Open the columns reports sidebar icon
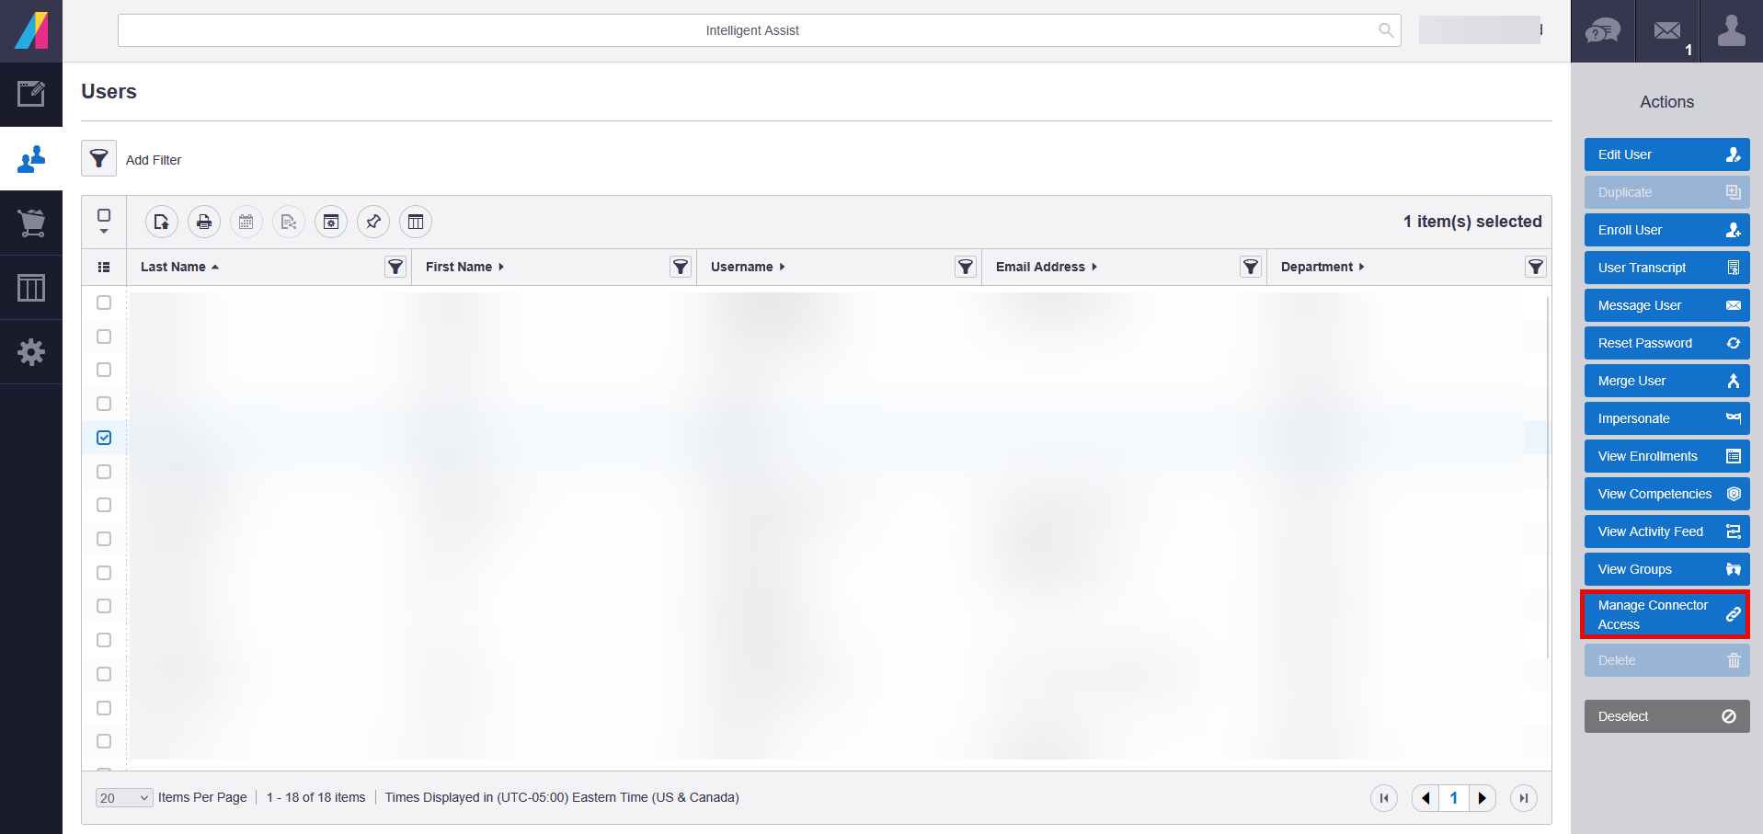 point(31,288)
